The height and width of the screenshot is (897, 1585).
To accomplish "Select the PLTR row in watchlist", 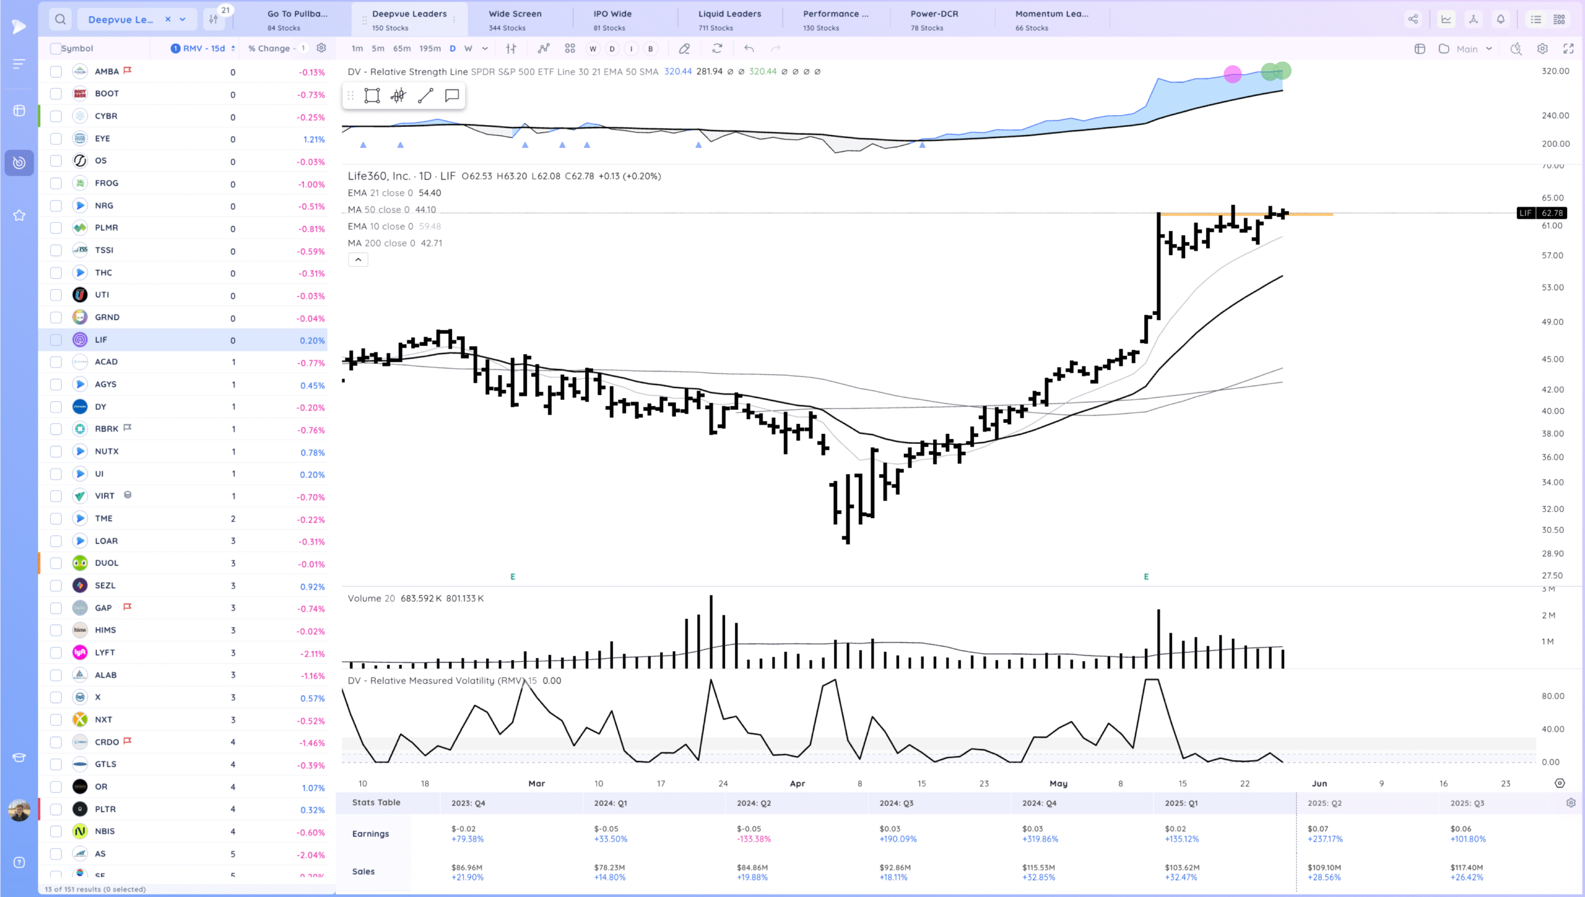I will click(x=105, y=808).
